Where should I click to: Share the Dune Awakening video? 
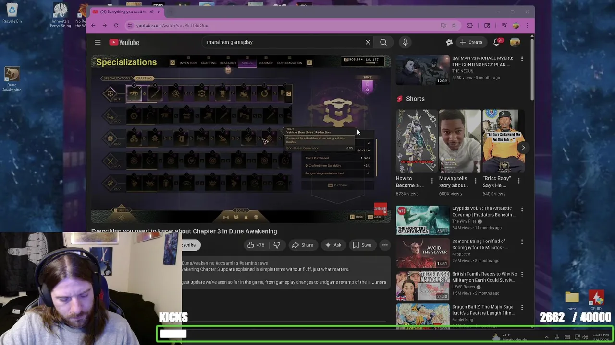pyautogui.click(x=302, y=245)
